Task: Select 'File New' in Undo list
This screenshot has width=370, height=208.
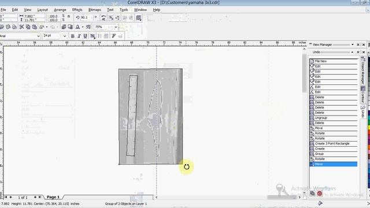Action: 334,61
